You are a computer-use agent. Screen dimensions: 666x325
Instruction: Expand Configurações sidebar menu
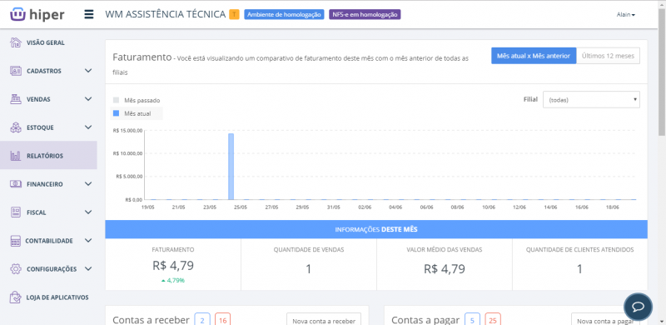48,269
